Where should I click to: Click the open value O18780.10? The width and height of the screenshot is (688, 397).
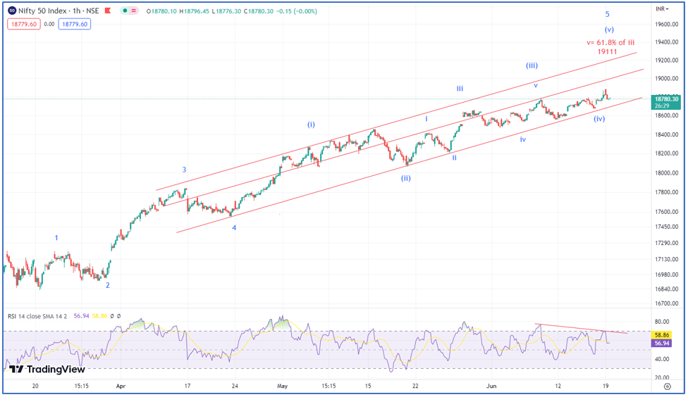click(161, 11)
